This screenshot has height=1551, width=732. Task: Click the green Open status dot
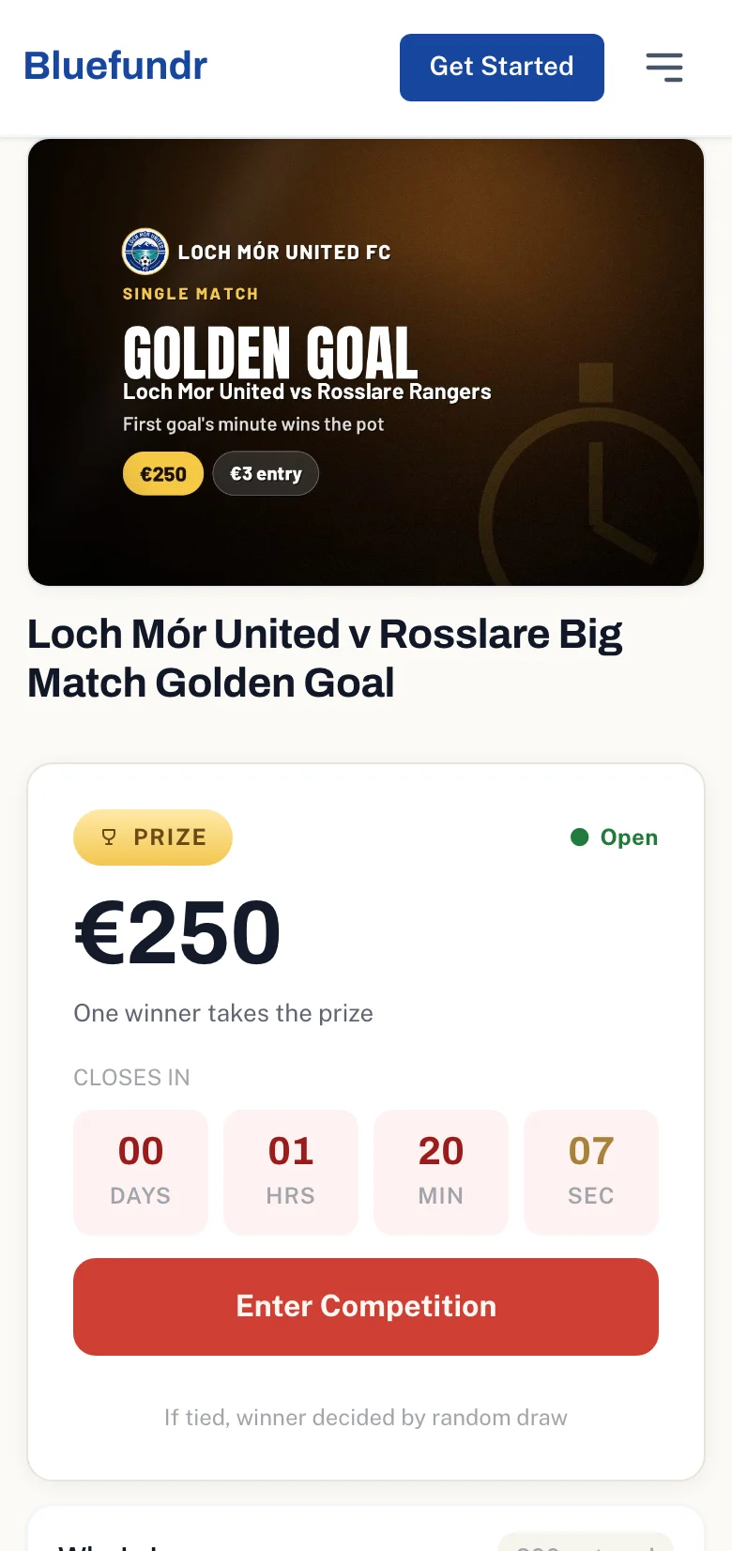point(580,837)
